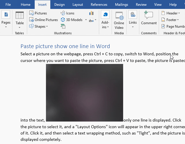Open the References tab
Screen dimensions: 185x144
point(99,5)
